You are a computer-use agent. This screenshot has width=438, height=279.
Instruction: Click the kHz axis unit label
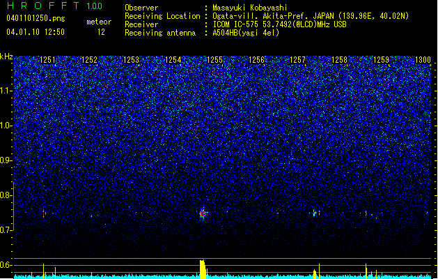[x=6, y=56]
